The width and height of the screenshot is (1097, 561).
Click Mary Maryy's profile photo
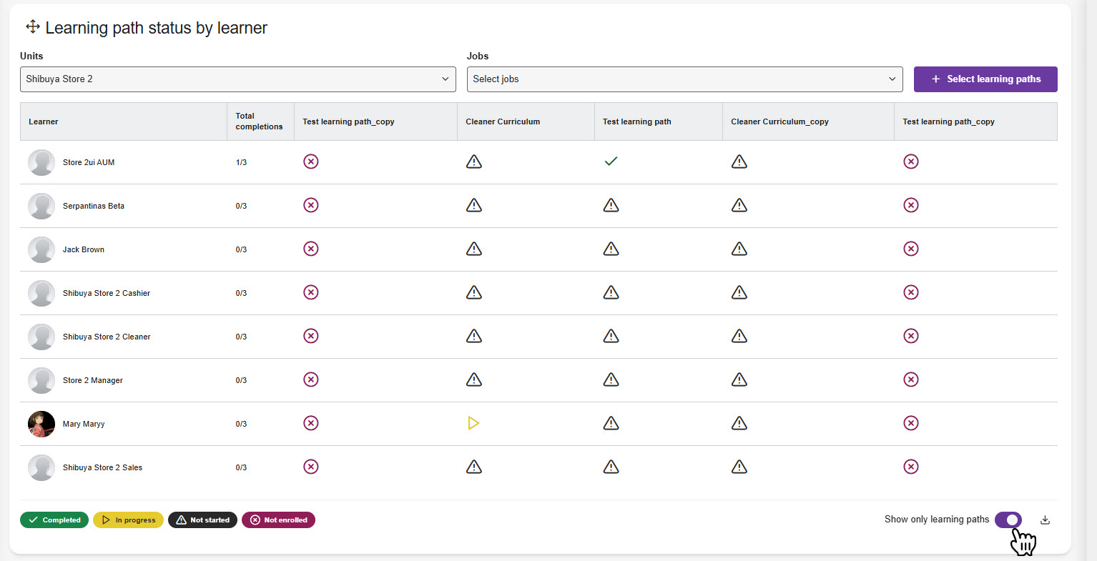tap(41, 424)
